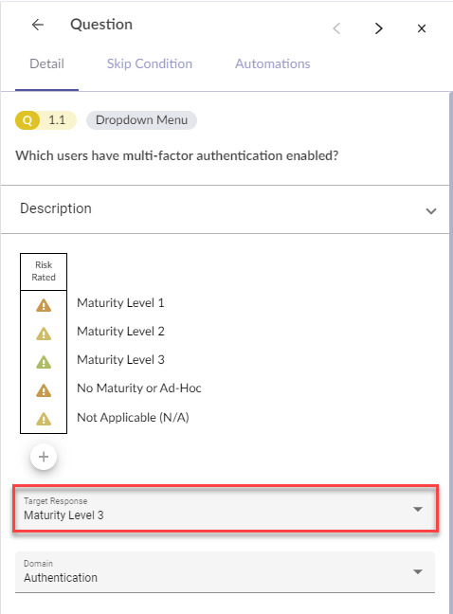
Task: Click the Not Applicable risk warning icon
Action: click(44, 419)
